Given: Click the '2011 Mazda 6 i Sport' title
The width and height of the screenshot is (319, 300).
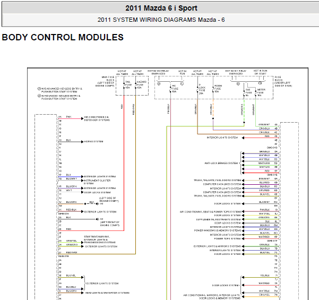Looking at the screenshot, I should [x=161, y=8].
